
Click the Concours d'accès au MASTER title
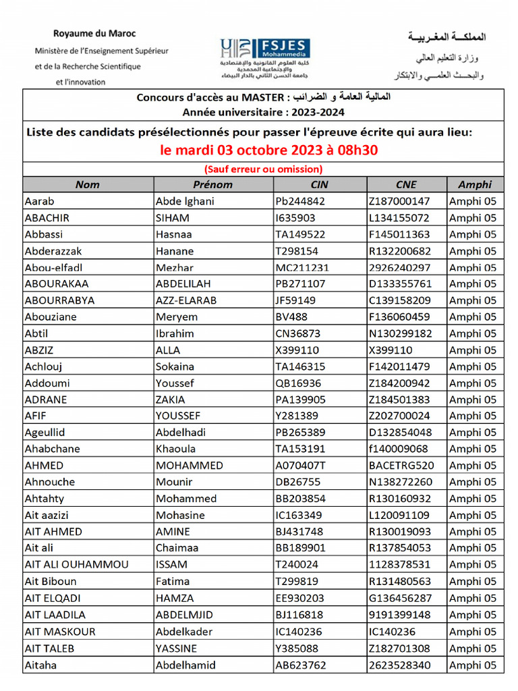264,97
